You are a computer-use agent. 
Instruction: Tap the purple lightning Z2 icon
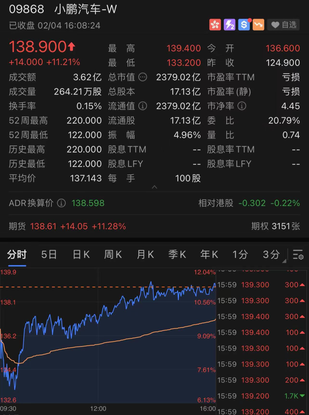click(x=229, y=25)
